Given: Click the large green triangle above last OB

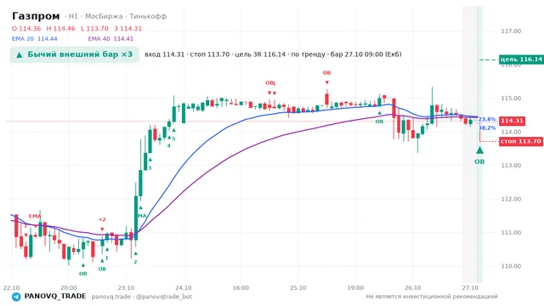Looking at the screenshot, I should click(x=479, y=150).
